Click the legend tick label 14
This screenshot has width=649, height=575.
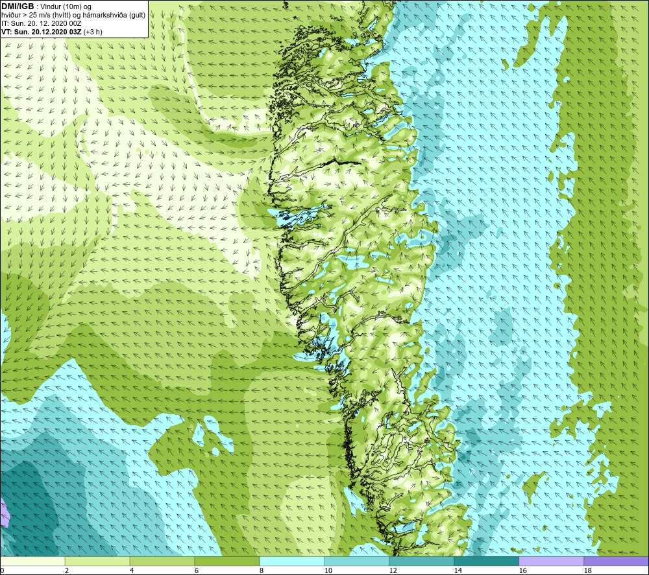click(x=458, y=570)
